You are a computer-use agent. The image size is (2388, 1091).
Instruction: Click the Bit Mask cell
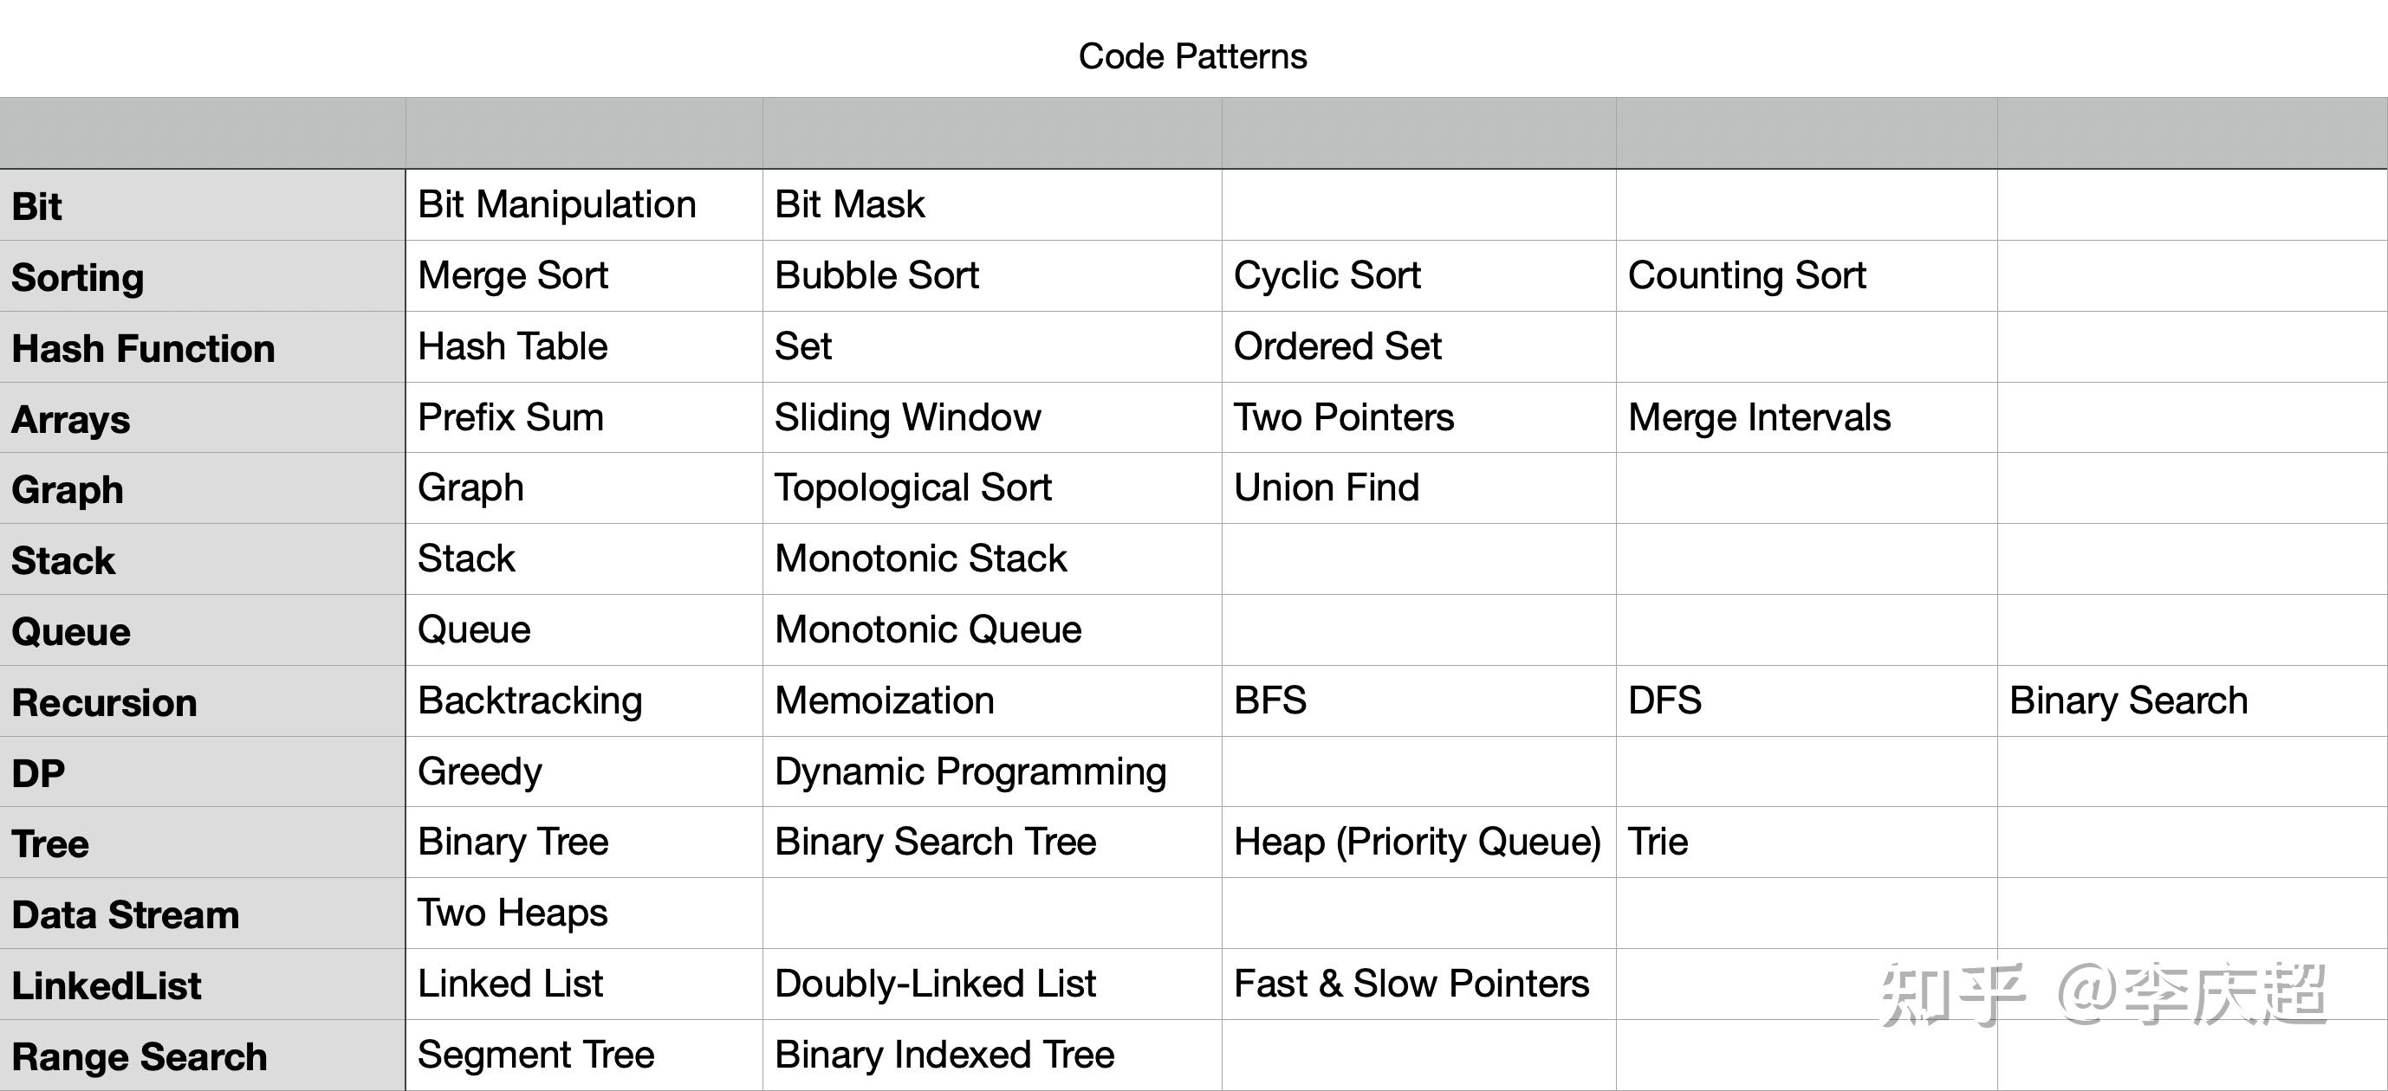849,204
